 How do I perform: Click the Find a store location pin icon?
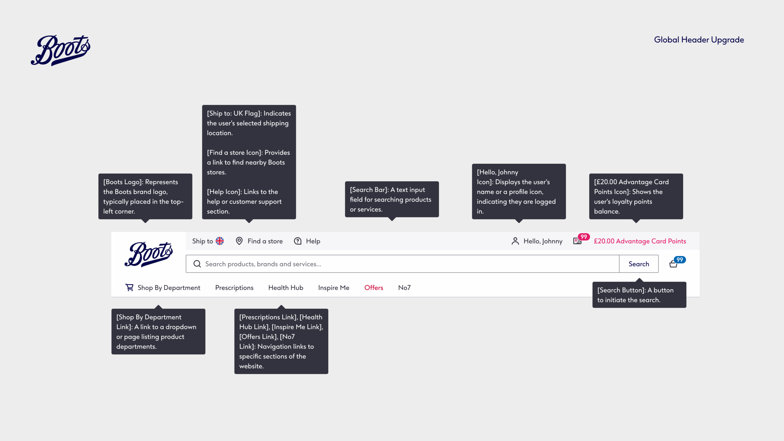(239, 241)
